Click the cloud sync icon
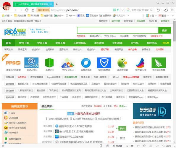 166,10
